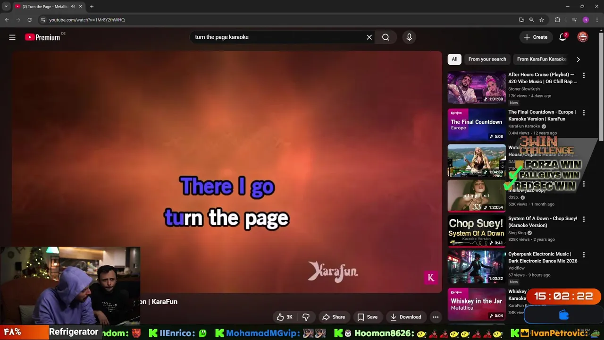Open Whiskey in the Jar thumbnail
604x340 pixels.
(x=477, y=304)
